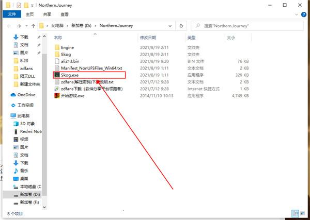Viewport: 310px width, 220px height.
Task: Click the Forward navigation arrow
Action: coord(19,26)
